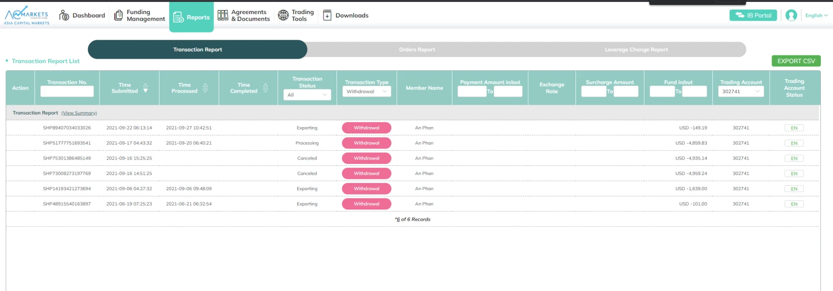Sort by Time Submitted column arrows
The image size is (833, 291).
point(145,88)
